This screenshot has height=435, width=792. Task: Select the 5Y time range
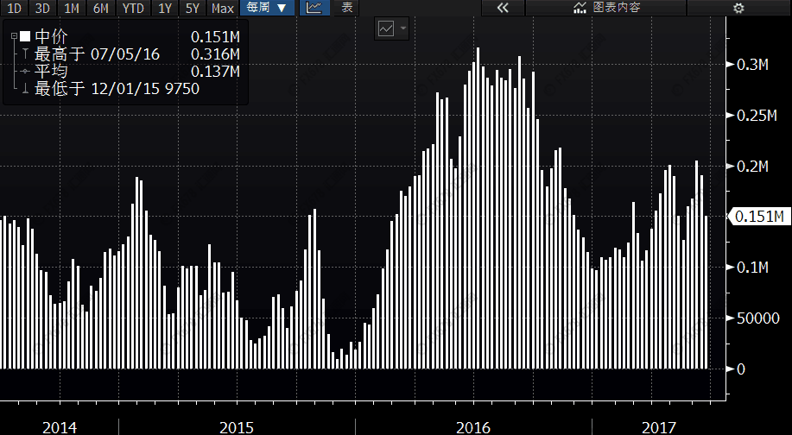tap(192, 8)
